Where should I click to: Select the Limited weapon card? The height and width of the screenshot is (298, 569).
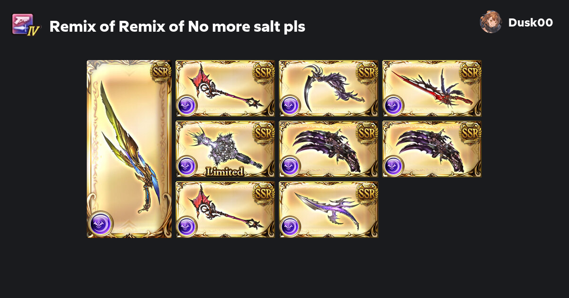click(225, 149)
